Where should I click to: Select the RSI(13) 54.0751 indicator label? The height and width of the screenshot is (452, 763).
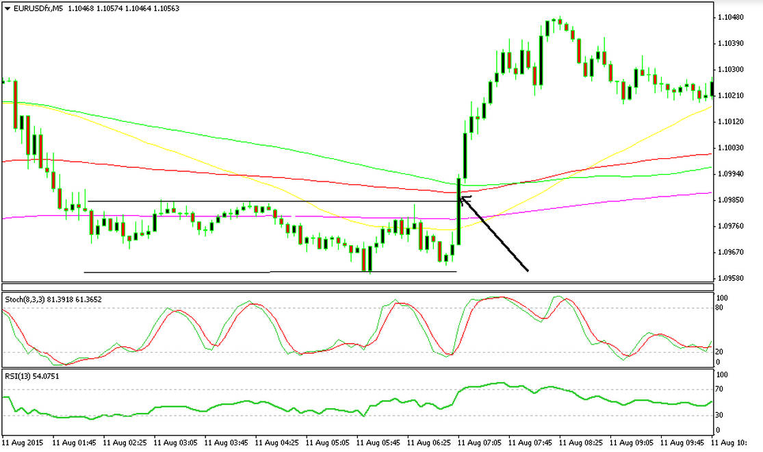click(x=32, y=376)
